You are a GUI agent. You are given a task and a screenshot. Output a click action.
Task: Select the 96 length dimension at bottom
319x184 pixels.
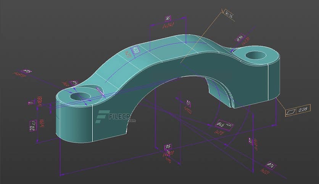[x=168, y=147]
